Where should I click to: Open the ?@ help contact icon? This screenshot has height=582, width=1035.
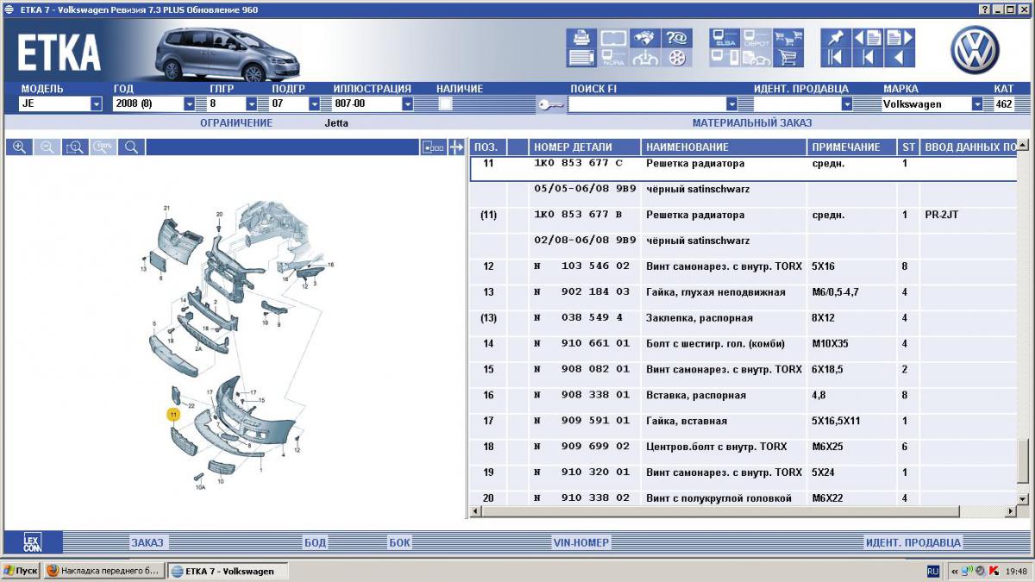[677, 38]
